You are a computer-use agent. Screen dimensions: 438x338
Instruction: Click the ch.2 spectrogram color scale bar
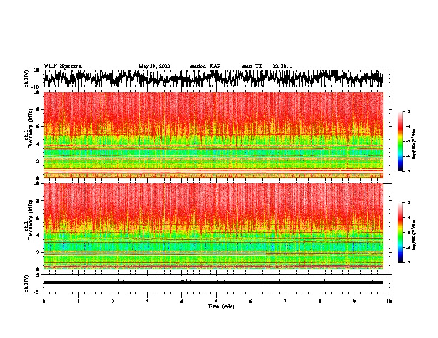pyautogui.click(x=400, y=233)
